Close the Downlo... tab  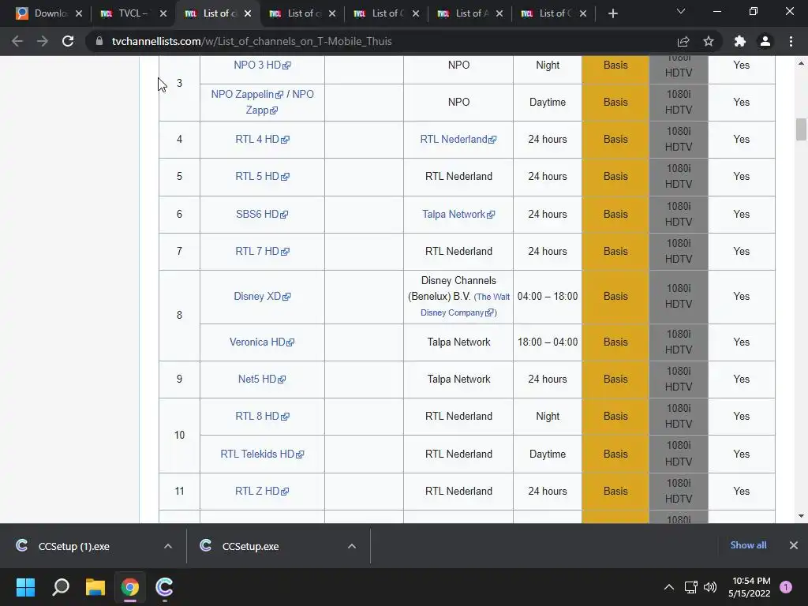(x=79, y=13)
